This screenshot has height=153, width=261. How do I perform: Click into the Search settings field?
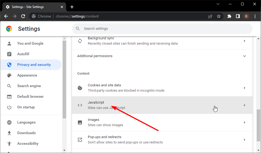pos(162,29)
